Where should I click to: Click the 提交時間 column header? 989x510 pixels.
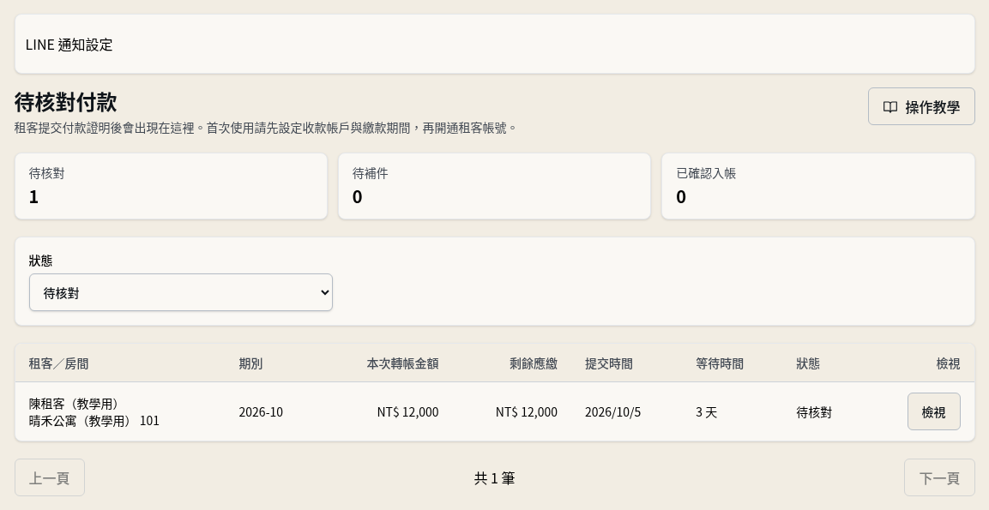coord(609,363)
